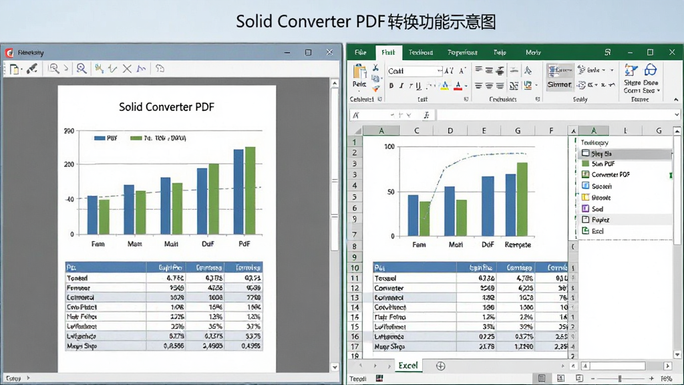
Task: Open the third Excel ribbon tab
Action: (421, 52)
